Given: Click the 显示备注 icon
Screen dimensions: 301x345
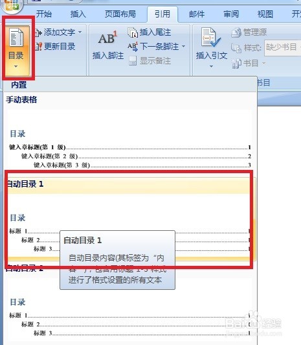Looking at the screenshot, I should pos(133,61).
